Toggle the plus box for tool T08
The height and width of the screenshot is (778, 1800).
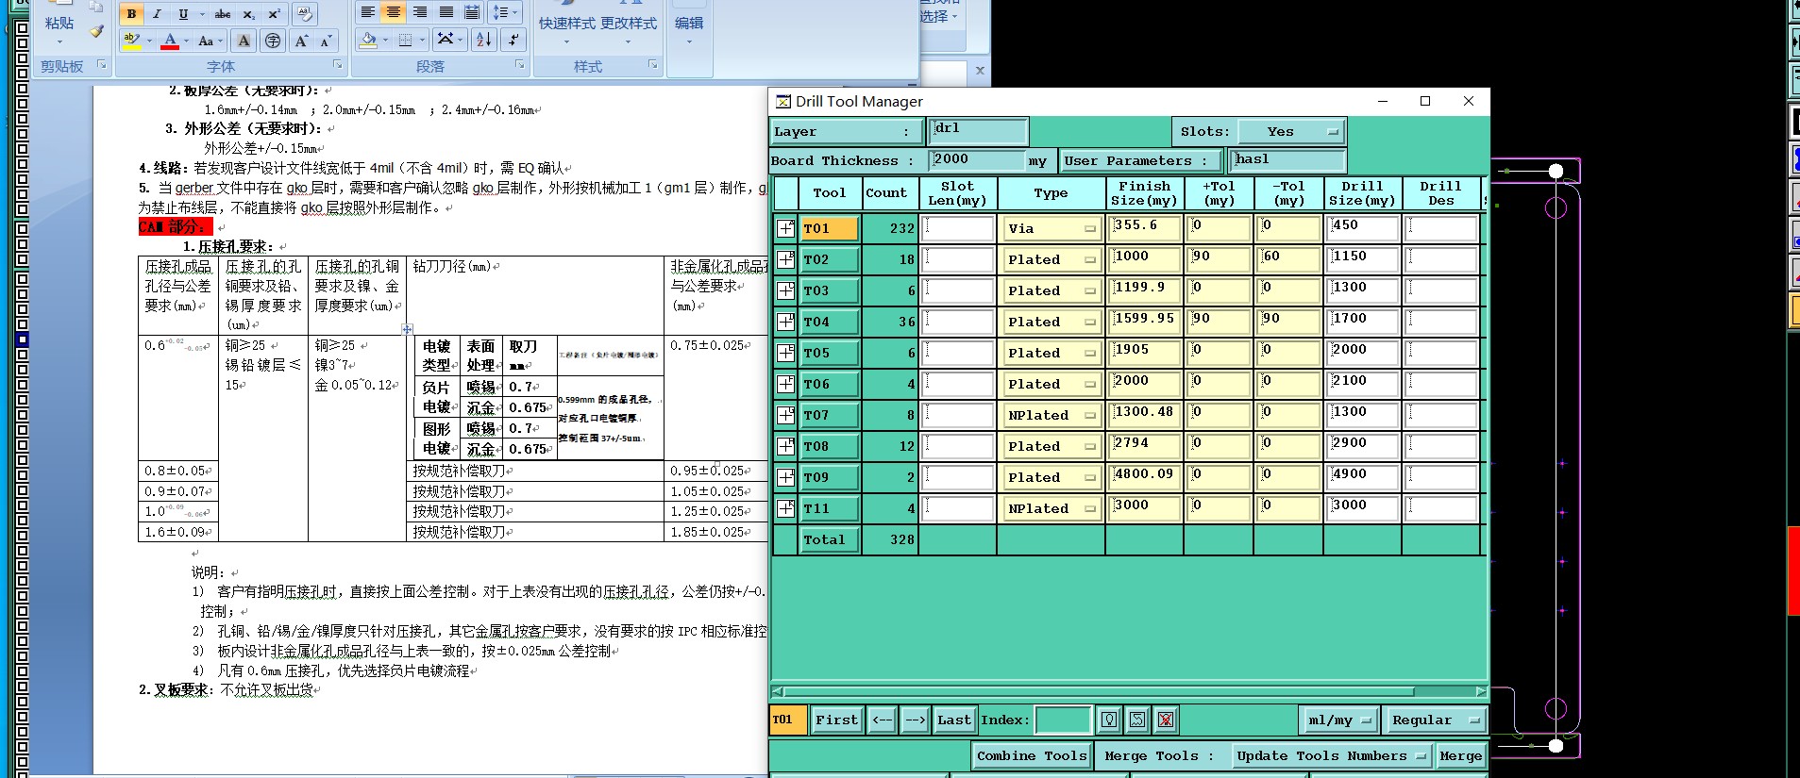click(x=785, y=446)
